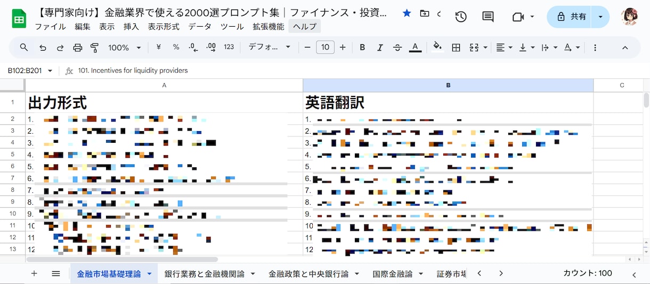Open the account profile avatar
This screenshot has height=284, width=650.
[x=630, y=17]
